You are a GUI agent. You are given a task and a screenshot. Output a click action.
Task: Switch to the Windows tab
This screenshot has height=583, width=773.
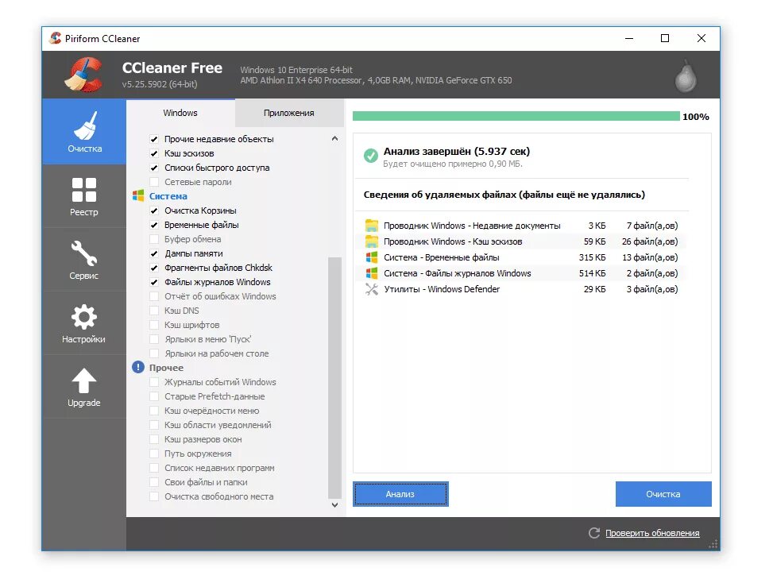click(180, 113)
